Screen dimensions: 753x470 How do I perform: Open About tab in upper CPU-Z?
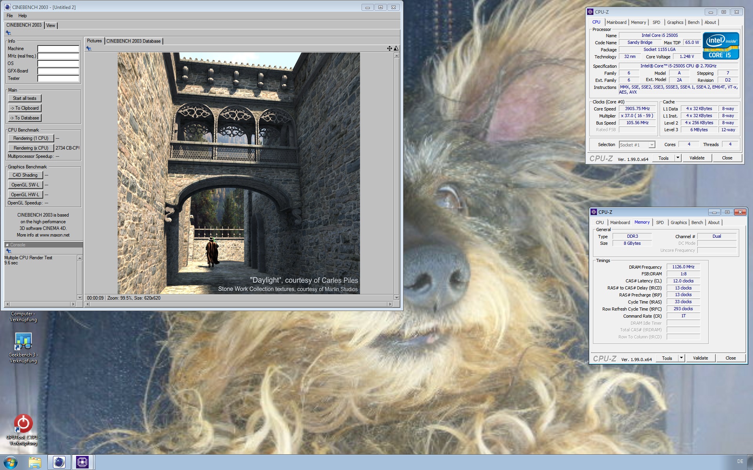click(x=710, y=22)
